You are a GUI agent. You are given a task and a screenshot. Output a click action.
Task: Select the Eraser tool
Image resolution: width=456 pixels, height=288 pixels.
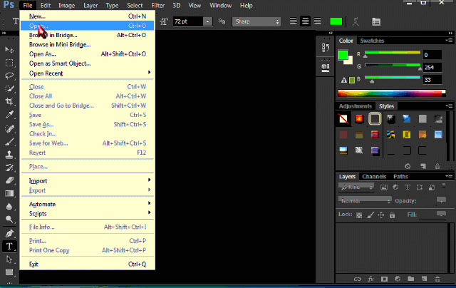(9, 180)
